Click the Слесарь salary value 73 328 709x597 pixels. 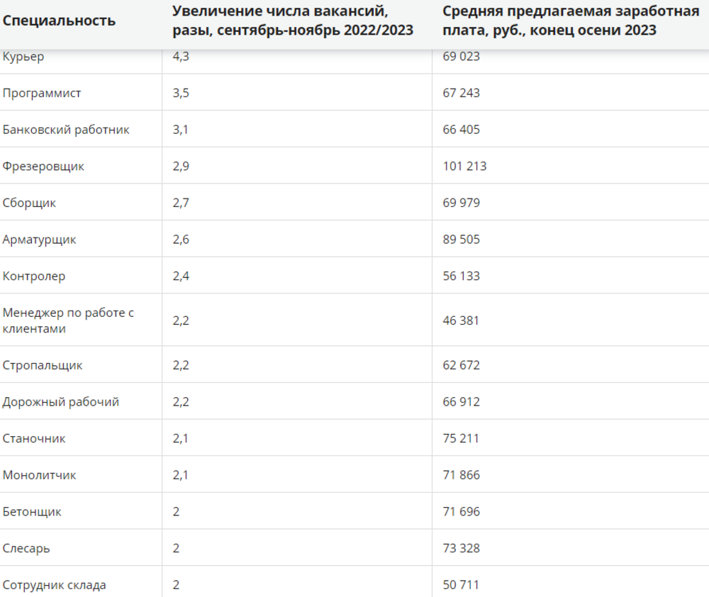point(461,548)
